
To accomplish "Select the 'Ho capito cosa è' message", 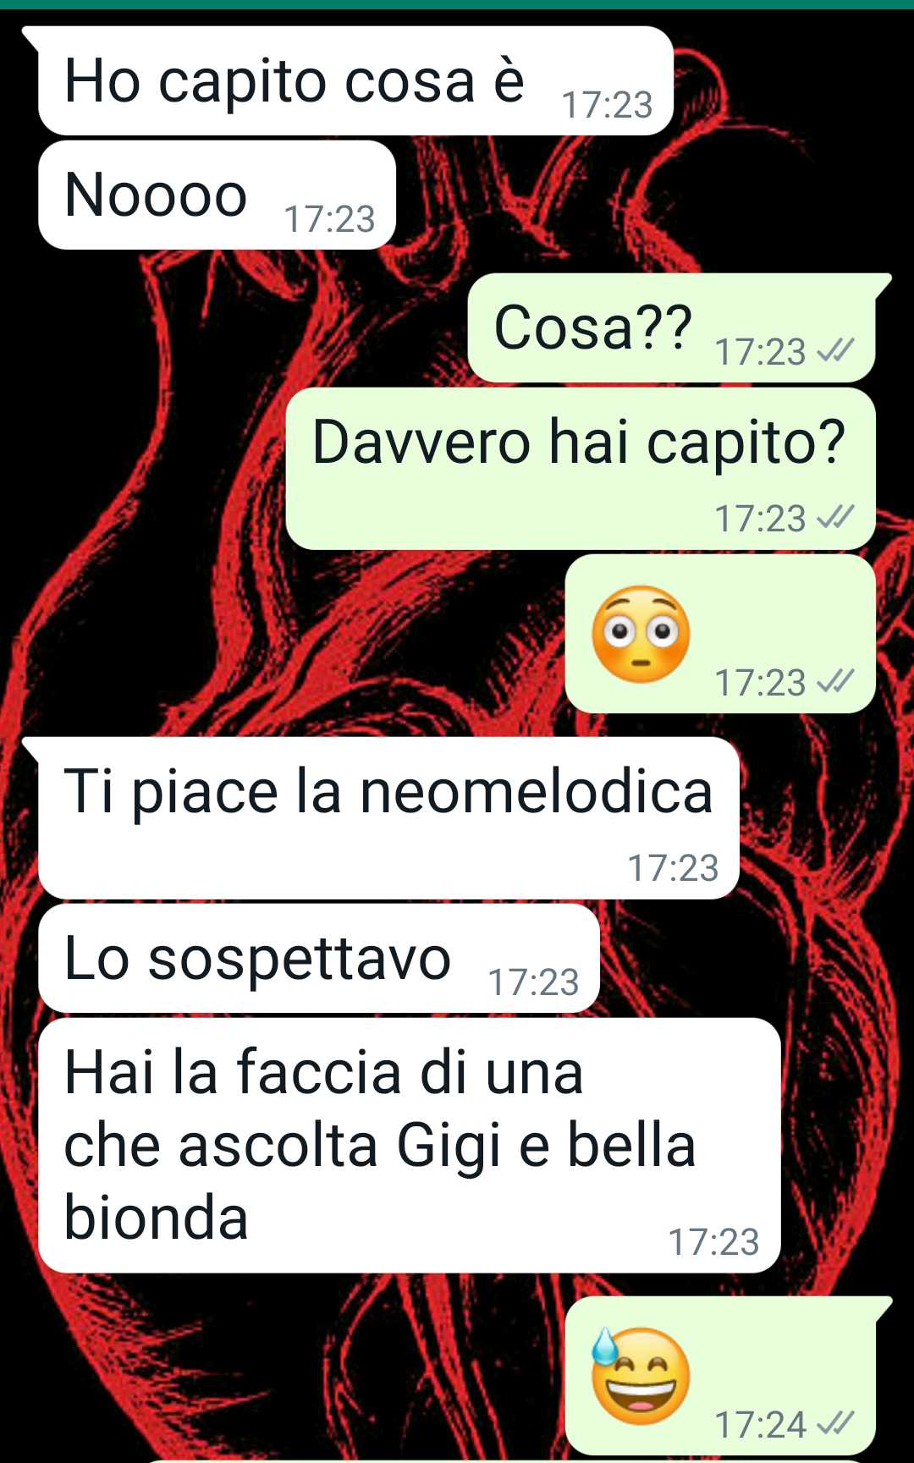I will tap(355, 80).
